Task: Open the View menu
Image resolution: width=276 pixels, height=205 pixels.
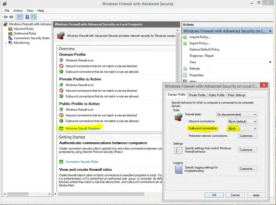Action: [x=30, y=11]
